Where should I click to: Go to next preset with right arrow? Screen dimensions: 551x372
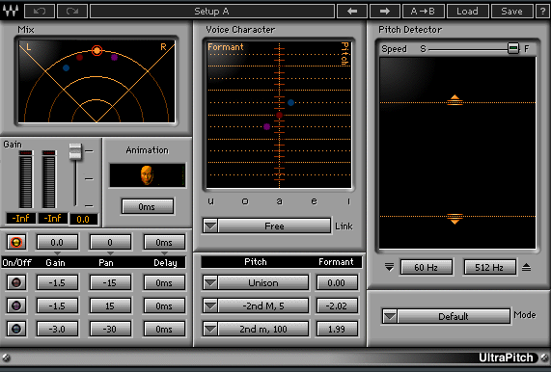[x=385, y=12]
